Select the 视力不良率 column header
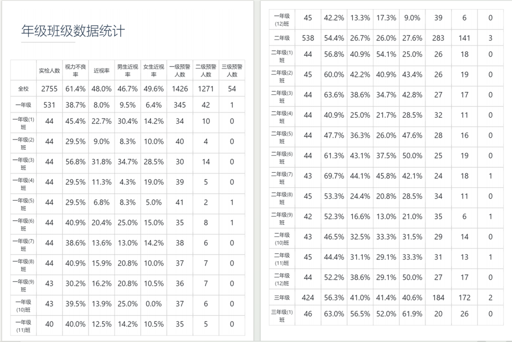Viewport: 512px width, 342px height. point(75,70)
